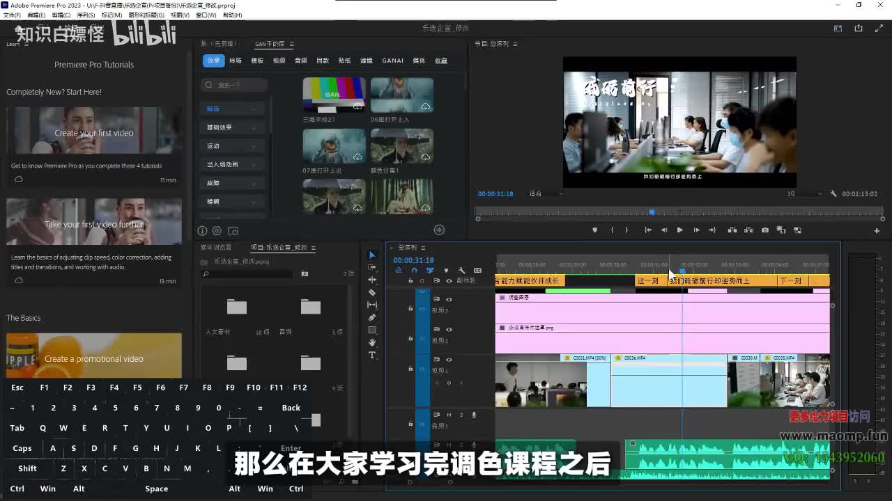This screenshot has height=501, width=892.
Task: Select the Track Select Forward tool
Action: coord(372,267)
